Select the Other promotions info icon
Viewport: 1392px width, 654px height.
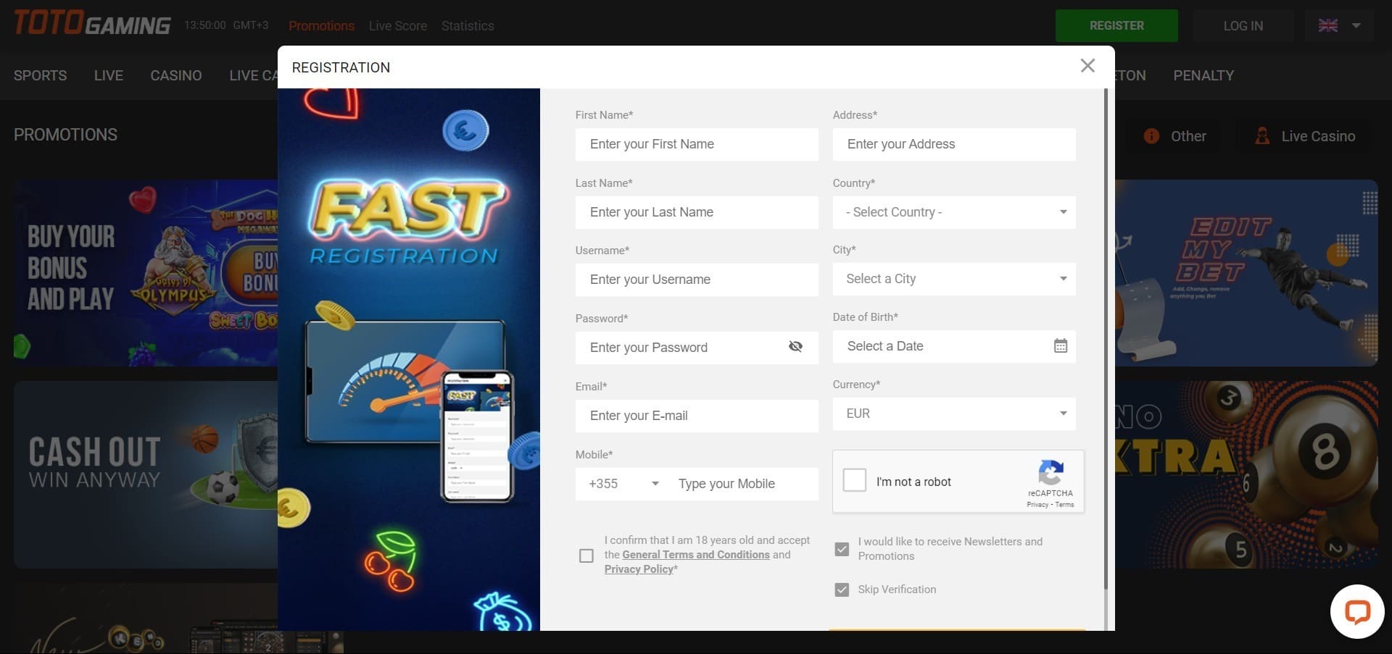(x=1151, y=136)
